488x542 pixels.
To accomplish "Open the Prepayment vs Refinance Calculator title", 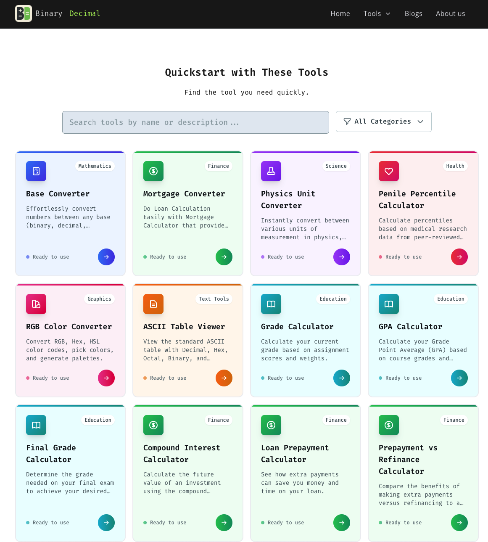I will (x=408, y=459).
